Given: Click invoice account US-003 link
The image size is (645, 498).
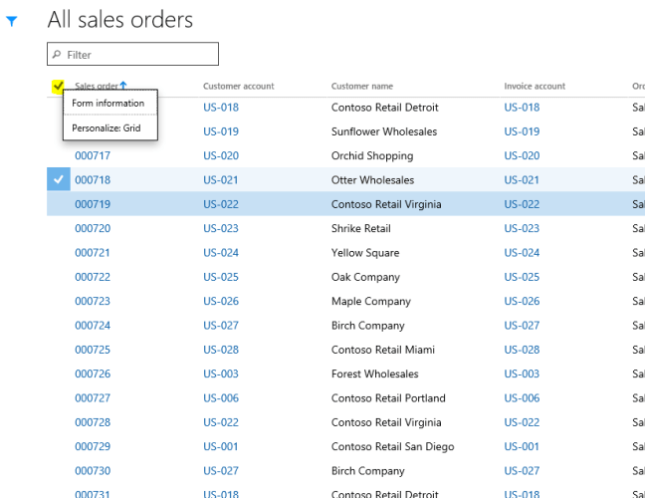Looking at the screenshot, I should (x=522, y=374).
